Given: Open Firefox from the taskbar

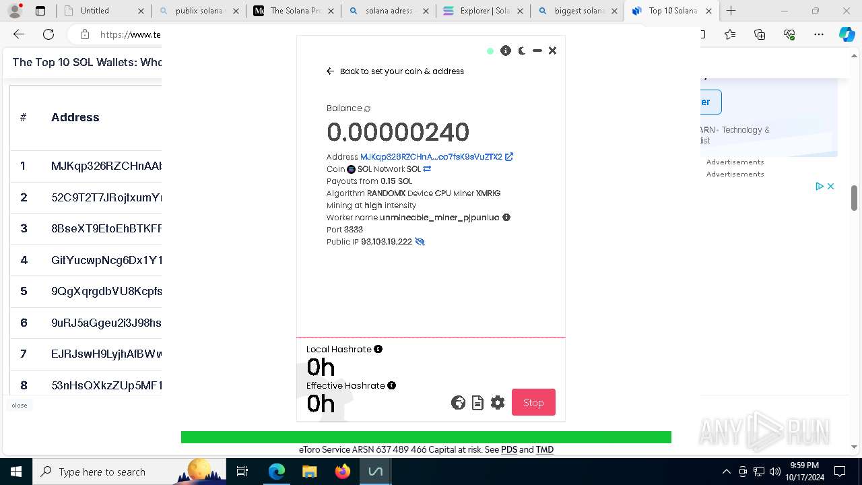Looking at the screenshot, I should coord(343,472).
